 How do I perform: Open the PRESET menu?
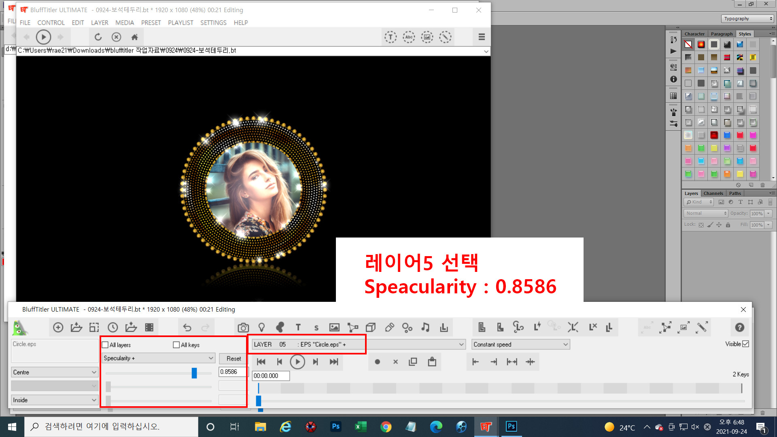pos(151,23)
